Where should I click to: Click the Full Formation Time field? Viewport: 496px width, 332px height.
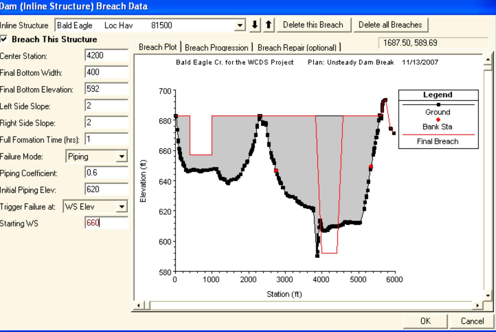click(106, 140)
